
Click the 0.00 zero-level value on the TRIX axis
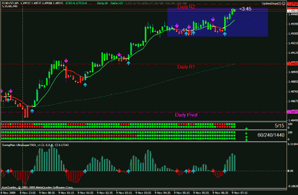tap(290, 171)
